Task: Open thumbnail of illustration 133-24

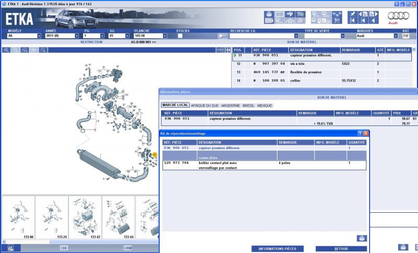Action: pos(52,217)
